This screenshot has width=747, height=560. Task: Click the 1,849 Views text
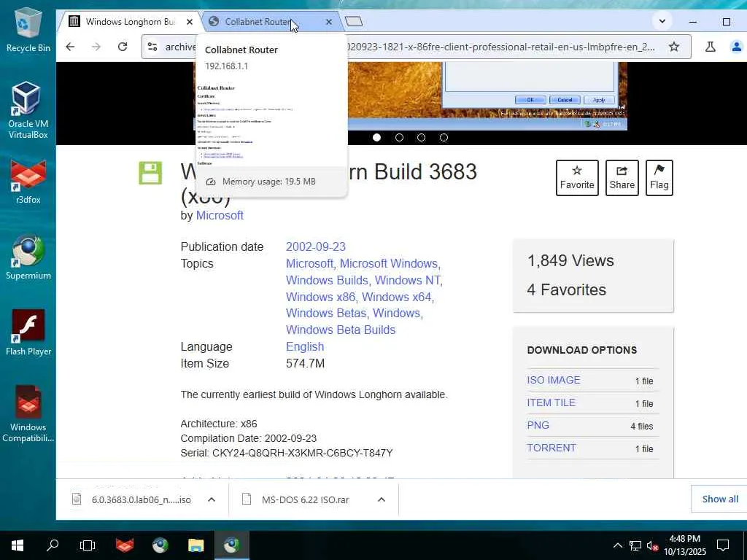tap(570, 260)
